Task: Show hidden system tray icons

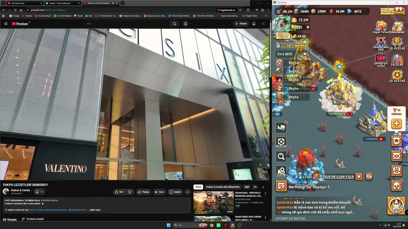Action: 380,225
